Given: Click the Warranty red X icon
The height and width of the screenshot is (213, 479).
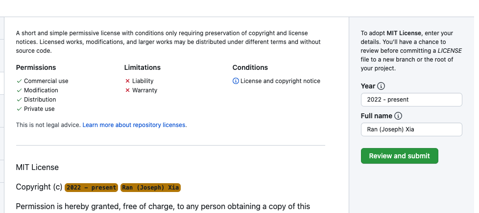Looking at the screenshot, I should (127, 90).
